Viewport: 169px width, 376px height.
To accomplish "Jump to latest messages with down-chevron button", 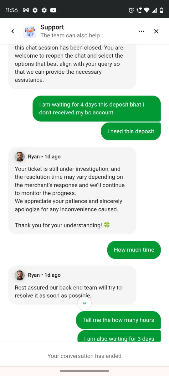I will point(84,303).
